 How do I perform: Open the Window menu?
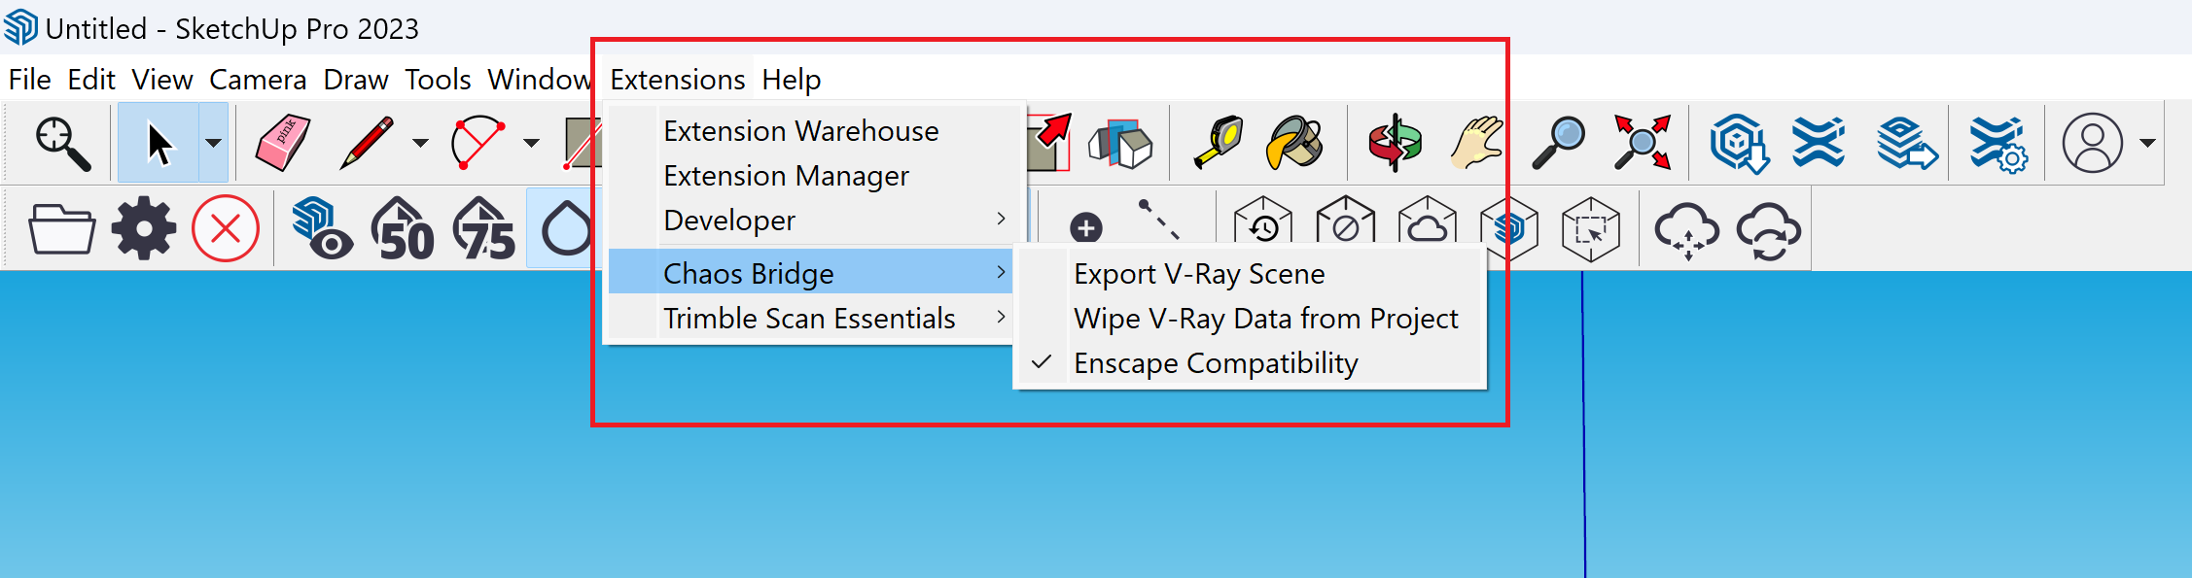coord(539,80)
